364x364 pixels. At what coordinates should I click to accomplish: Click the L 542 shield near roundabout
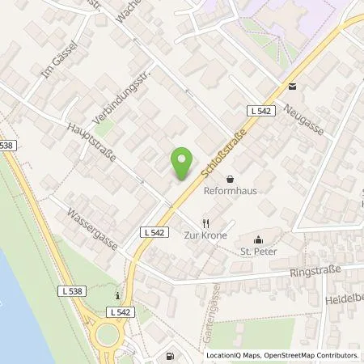121,312
